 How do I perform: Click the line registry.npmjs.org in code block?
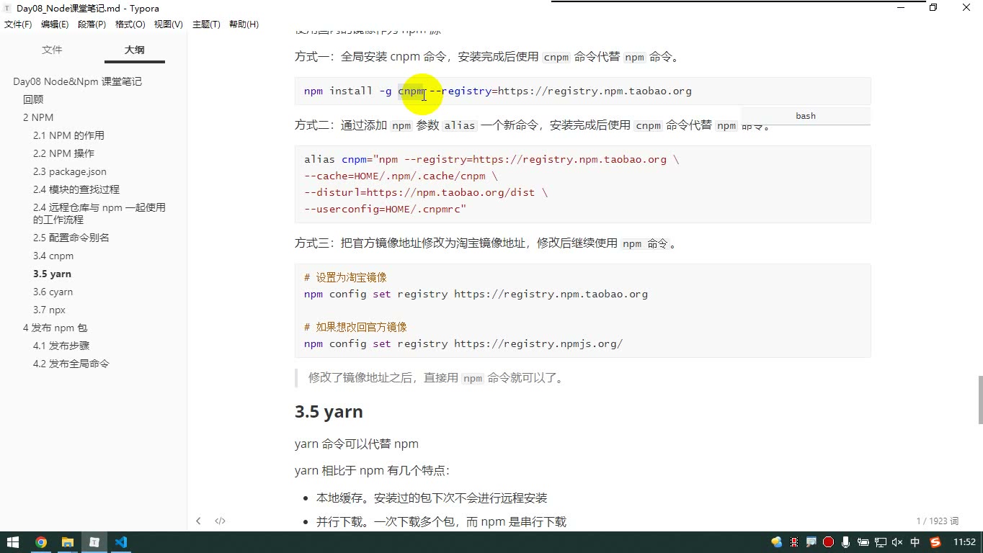(x=463, y=343)
